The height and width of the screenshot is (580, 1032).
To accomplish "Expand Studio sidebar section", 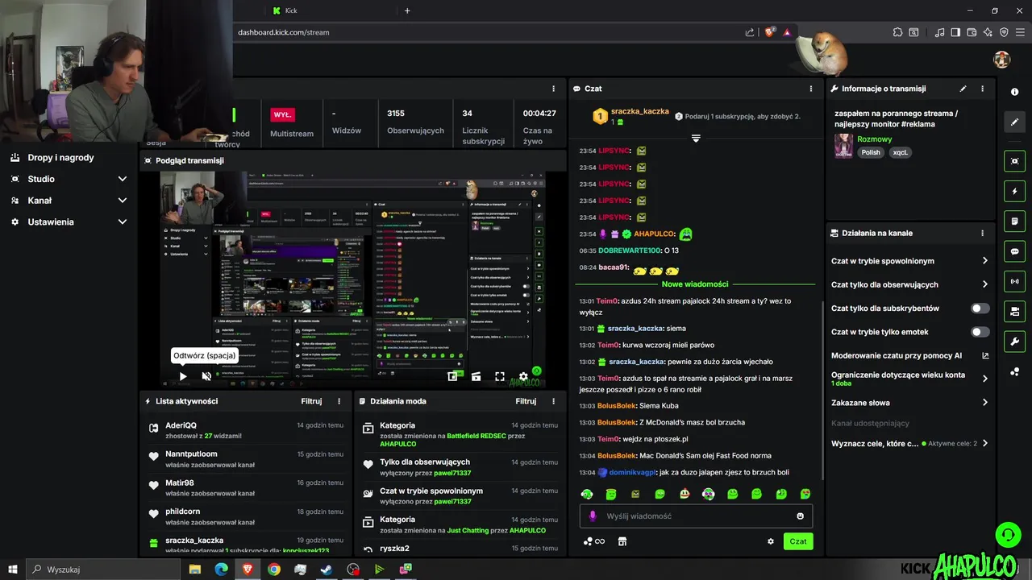I will click(69, 179).
